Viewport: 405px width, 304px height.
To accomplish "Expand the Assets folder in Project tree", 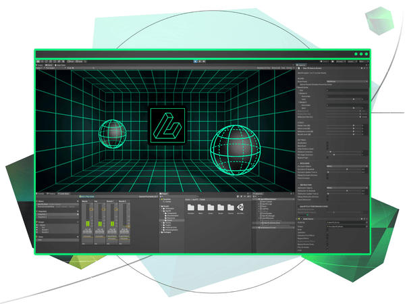I will tap(161, 206).
